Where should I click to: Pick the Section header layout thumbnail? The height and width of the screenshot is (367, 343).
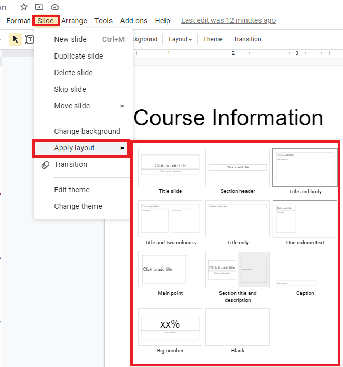coord(238,167)
